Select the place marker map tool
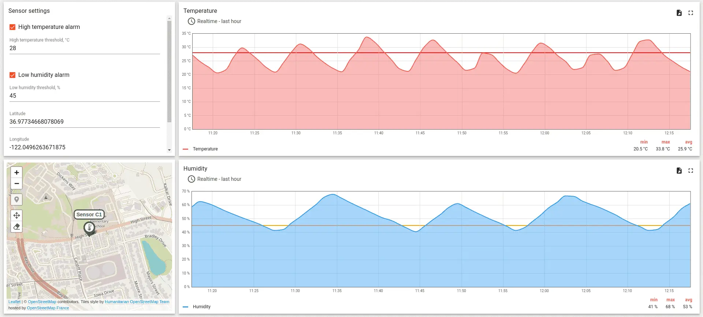Viewport: 703px width, 317px height. pos(16,199)
